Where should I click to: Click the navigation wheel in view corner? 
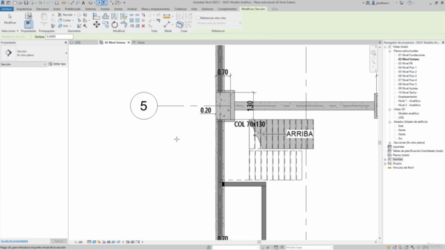point(373,53)
